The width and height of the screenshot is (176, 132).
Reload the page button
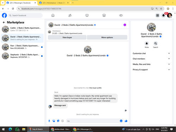[x=13, y=8]
